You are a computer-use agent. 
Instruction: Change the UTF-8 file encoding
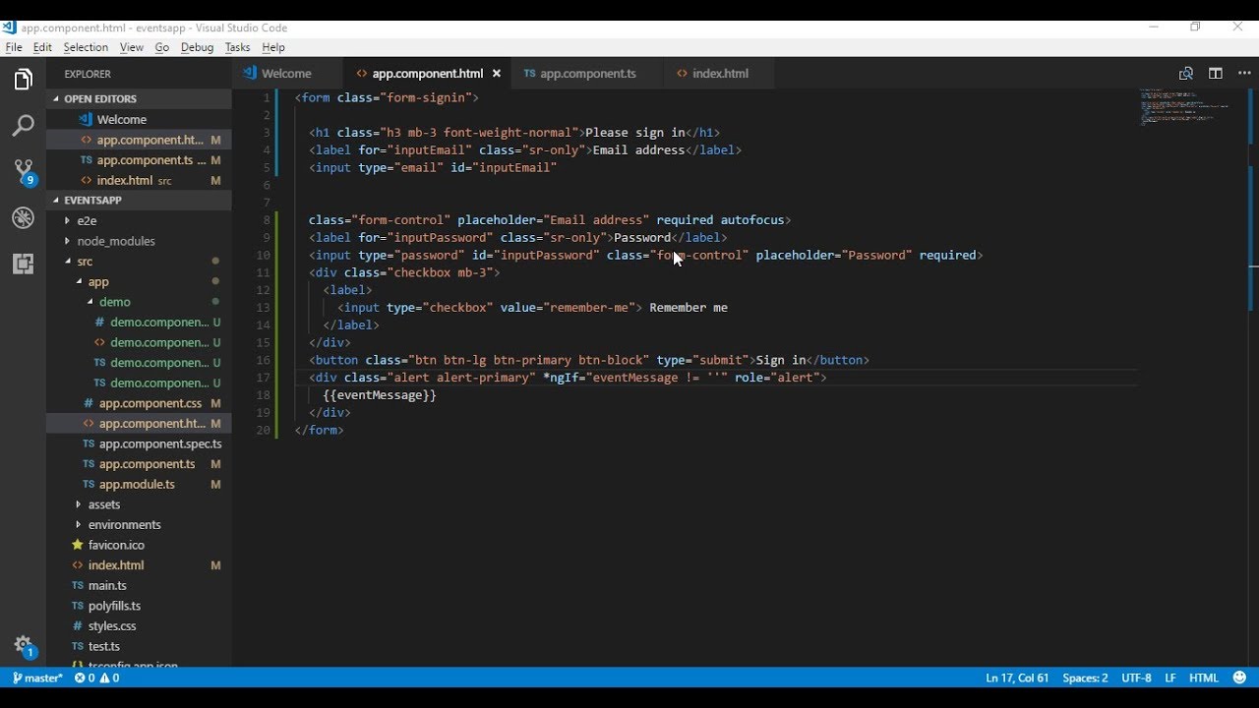point(1136,678)
